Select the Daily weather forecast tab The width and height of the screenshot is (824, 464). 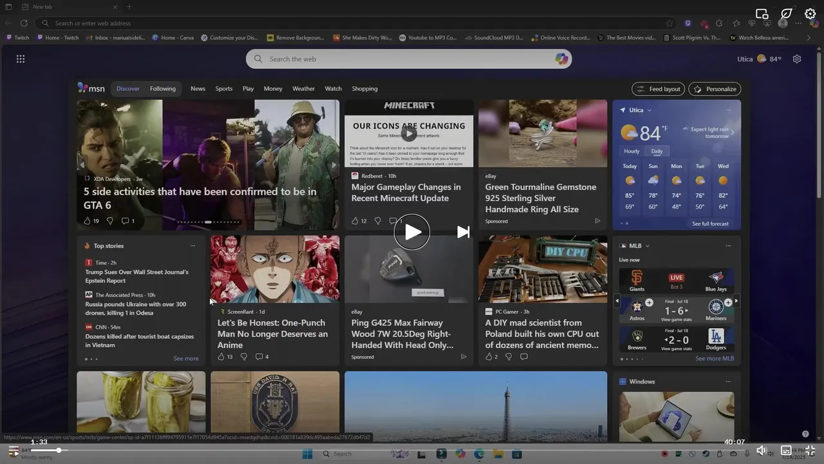657,151
